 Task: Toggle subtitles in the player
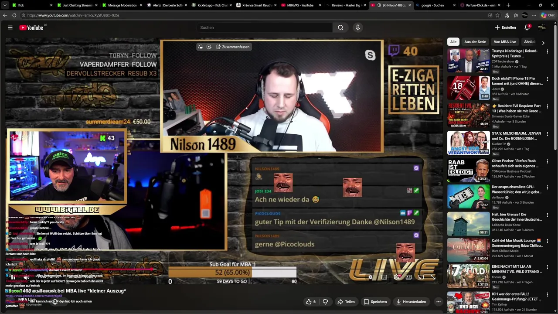coord(384,277)
